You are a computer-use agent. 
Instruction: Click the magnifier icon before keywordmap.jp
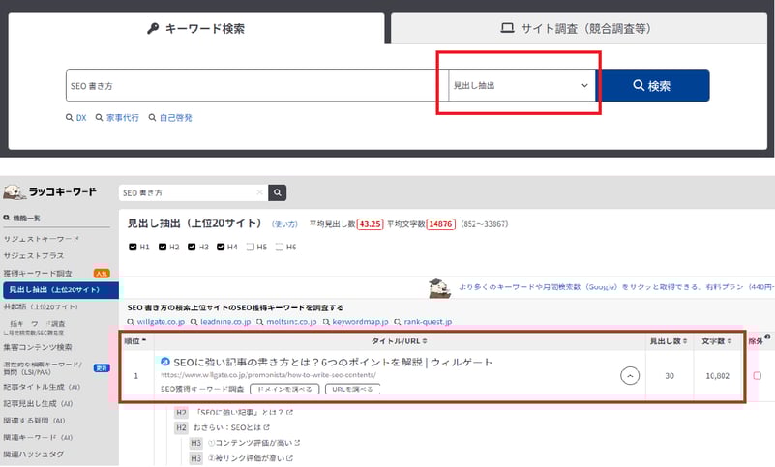(326, 322)
